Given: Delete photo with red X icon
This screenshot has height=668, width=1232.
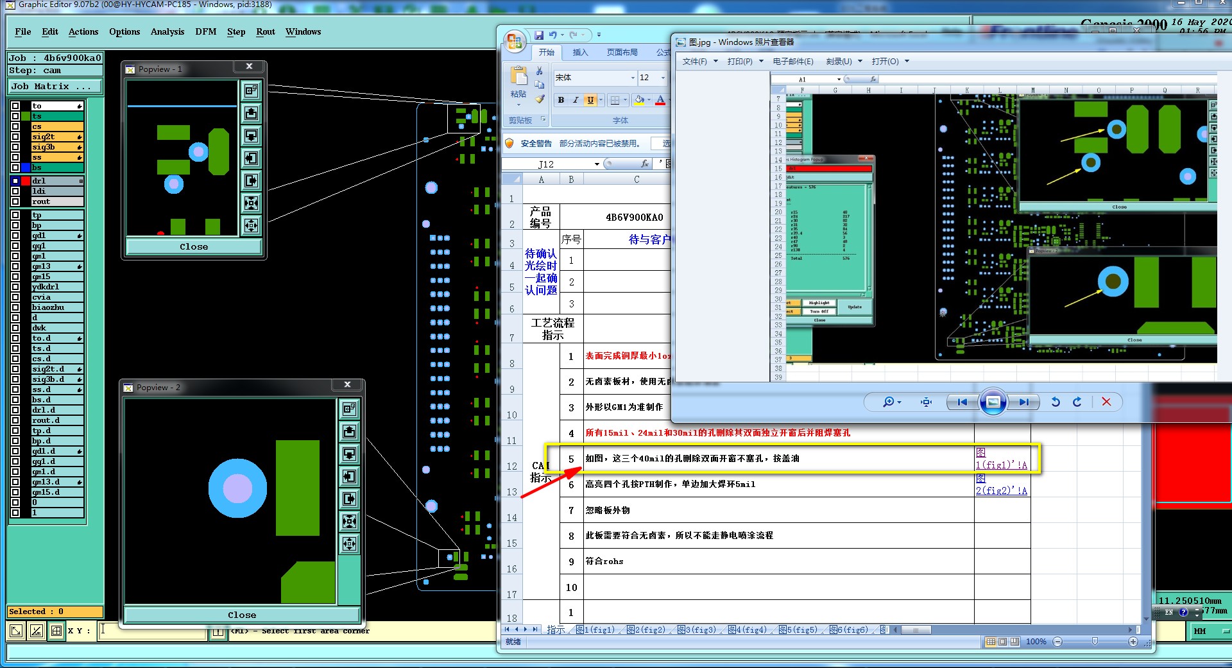Looking at the screenshot, I should point(1106,402).
